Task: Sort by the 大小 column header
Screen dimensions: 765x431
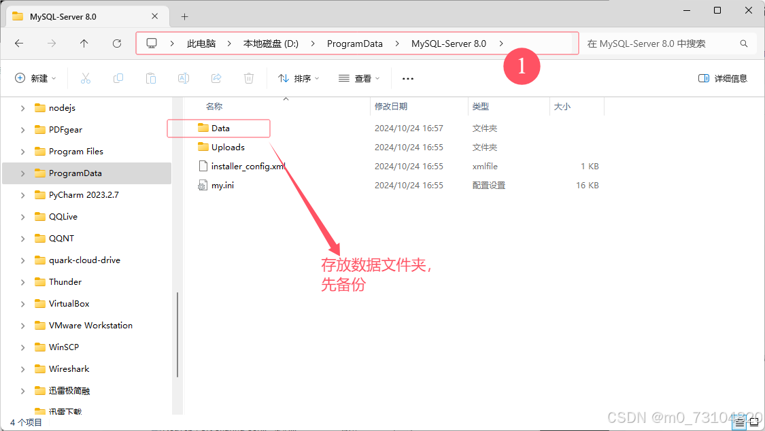Action: (562, 106)
